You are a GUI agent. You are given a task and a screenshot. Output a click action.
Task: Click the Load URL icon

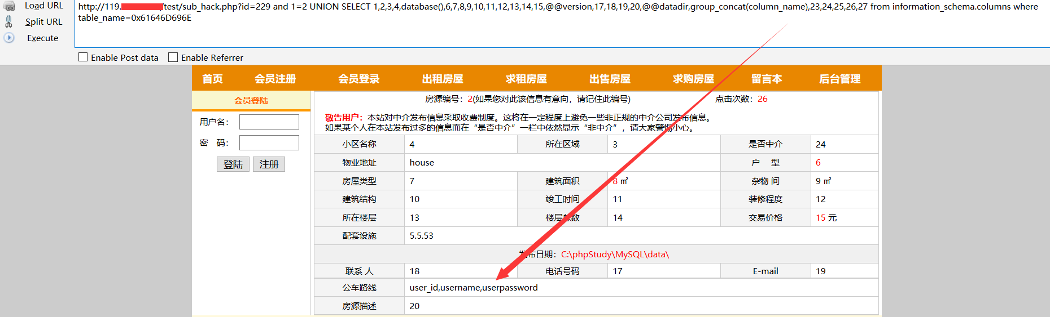coord(9,6)
